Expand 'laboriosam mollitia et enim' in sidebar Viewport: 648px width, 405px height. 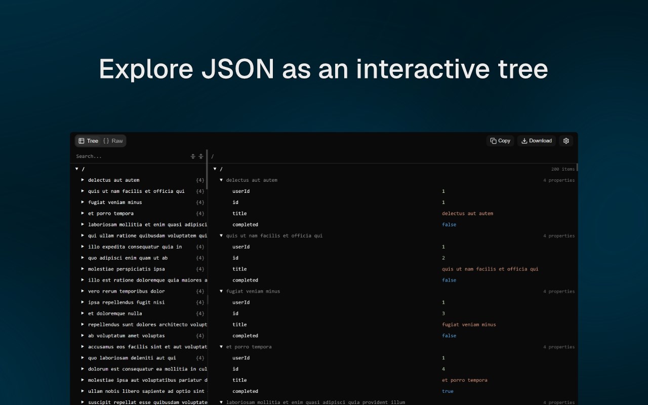point(83,224)
